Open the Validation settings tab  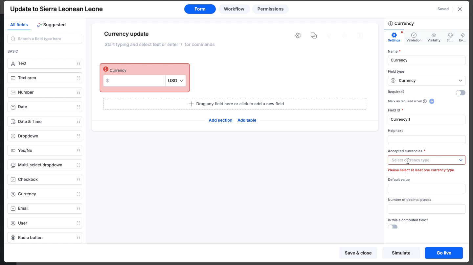(414, 37)
